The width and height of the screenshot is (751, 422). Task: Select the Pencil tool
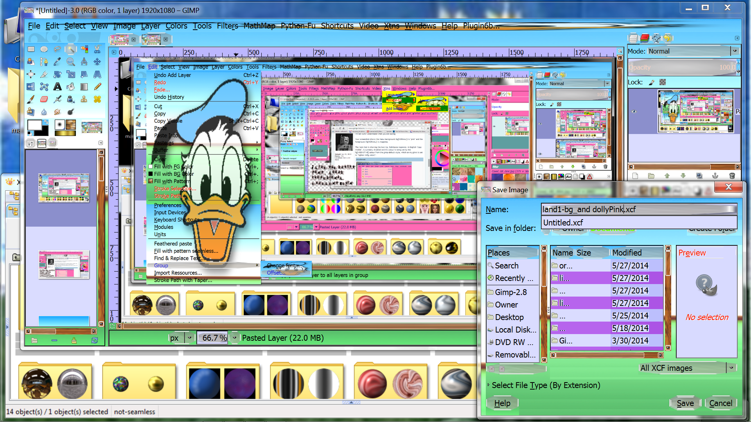97,87
